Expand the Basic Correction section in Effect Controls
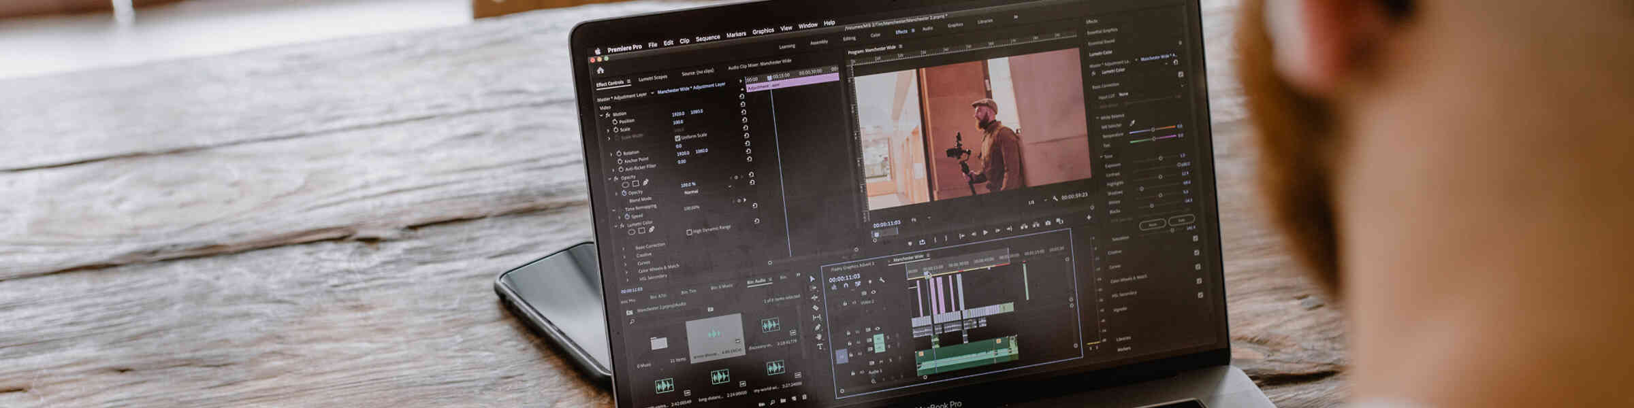This screenshot has width=1634, height=408. (x=624, y=248)
